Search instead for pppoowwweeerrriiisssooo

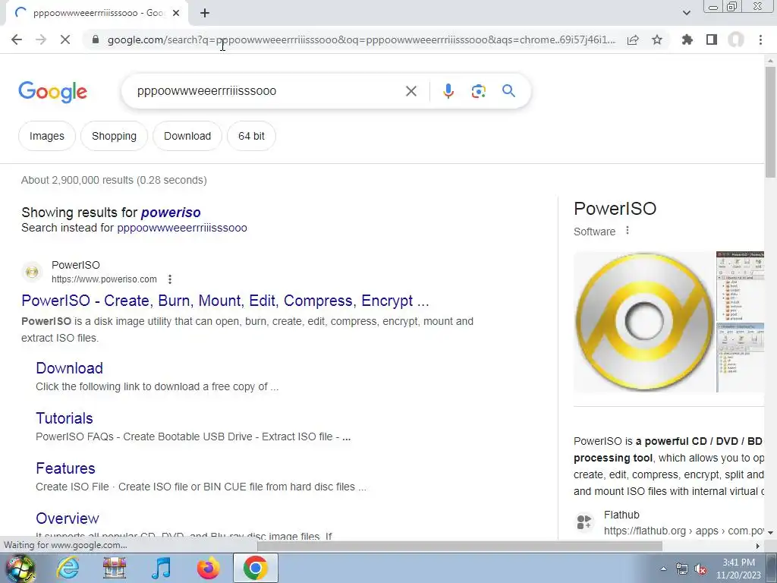coord(182,228)
